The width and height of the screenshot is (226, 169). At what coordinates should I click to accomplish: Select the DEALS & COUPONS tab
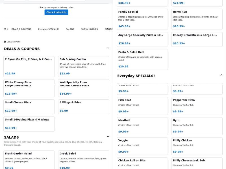pyautogui.click(x=21, y=29)
